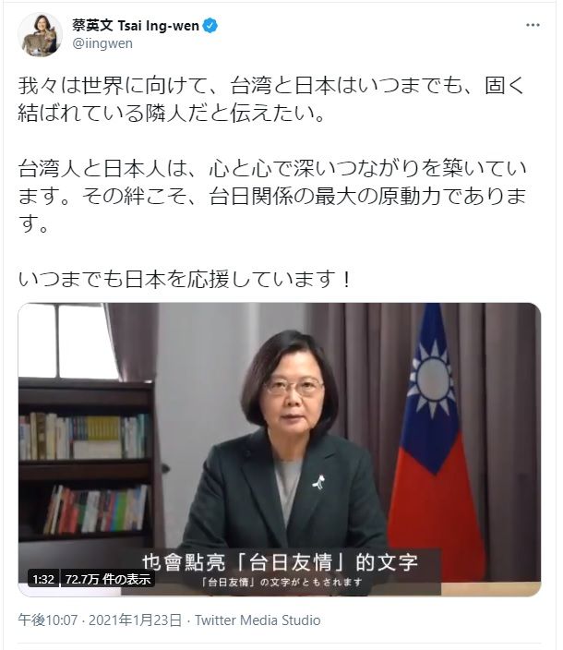Click the blue verified badge icon

click(210, 26)
